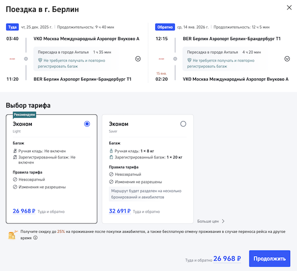This screenshot has width=297, height=271.
Task: Click the total price 26 968 ₽ at bottom
Action: pos(227,258)
